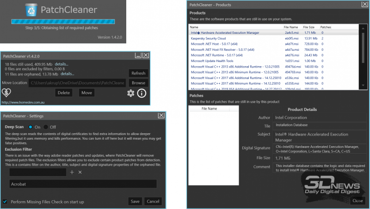Click the plus icon to add filter

[x=72, y=172]
